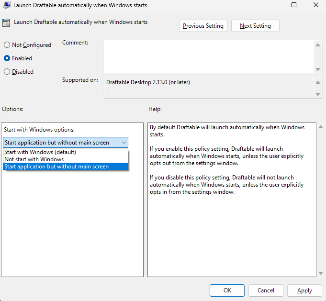Click the 'Supported on:' label
Image resolution: width=326 pixels, height=301 pixels.
pyautogui.click(x=80, y=80)
